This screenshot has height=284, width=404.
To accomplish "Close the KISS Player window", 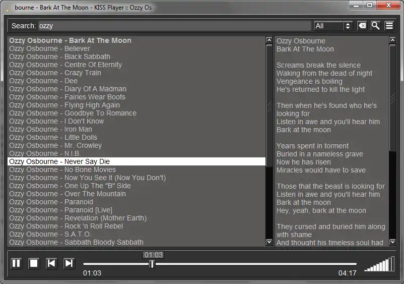I will point(389,6).
